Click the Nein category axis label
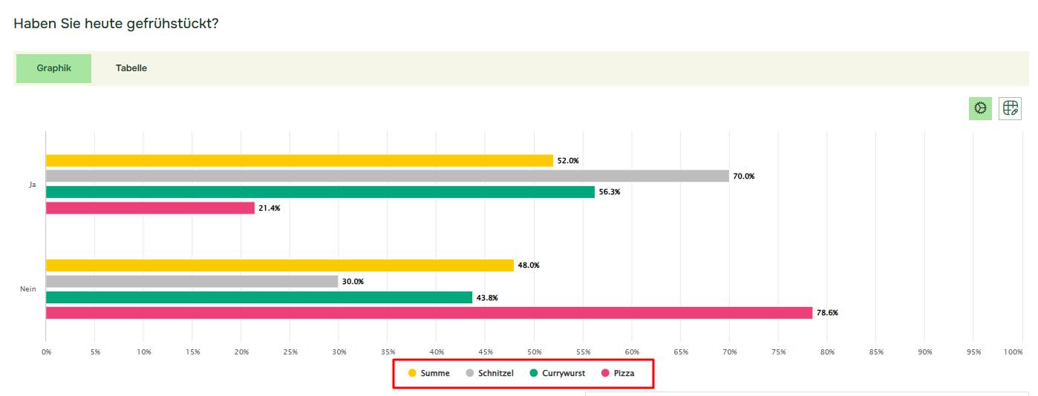Viewport: 1038px width, 396px height. 28,289
